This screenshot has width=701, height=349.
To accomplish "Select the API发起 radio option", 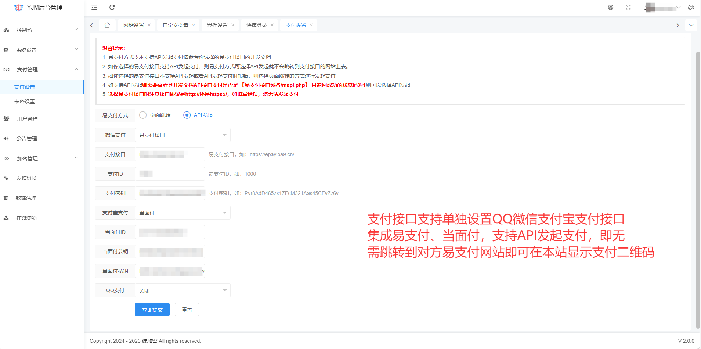I will (187, 115).
